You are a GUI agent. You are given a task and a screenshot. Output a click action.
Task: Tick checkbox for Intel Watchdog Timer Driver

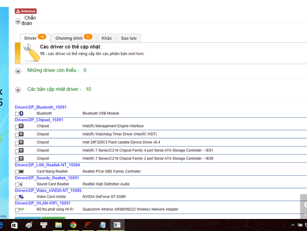point(17,135)
